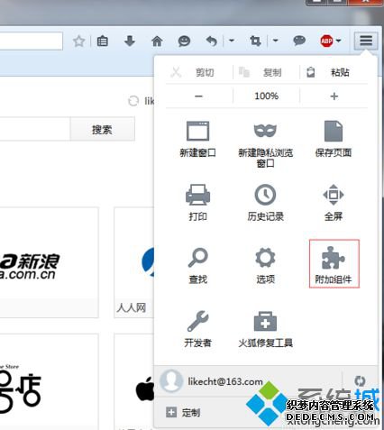Expand the dropdown next to undo arrow

[x=232, y=41]
